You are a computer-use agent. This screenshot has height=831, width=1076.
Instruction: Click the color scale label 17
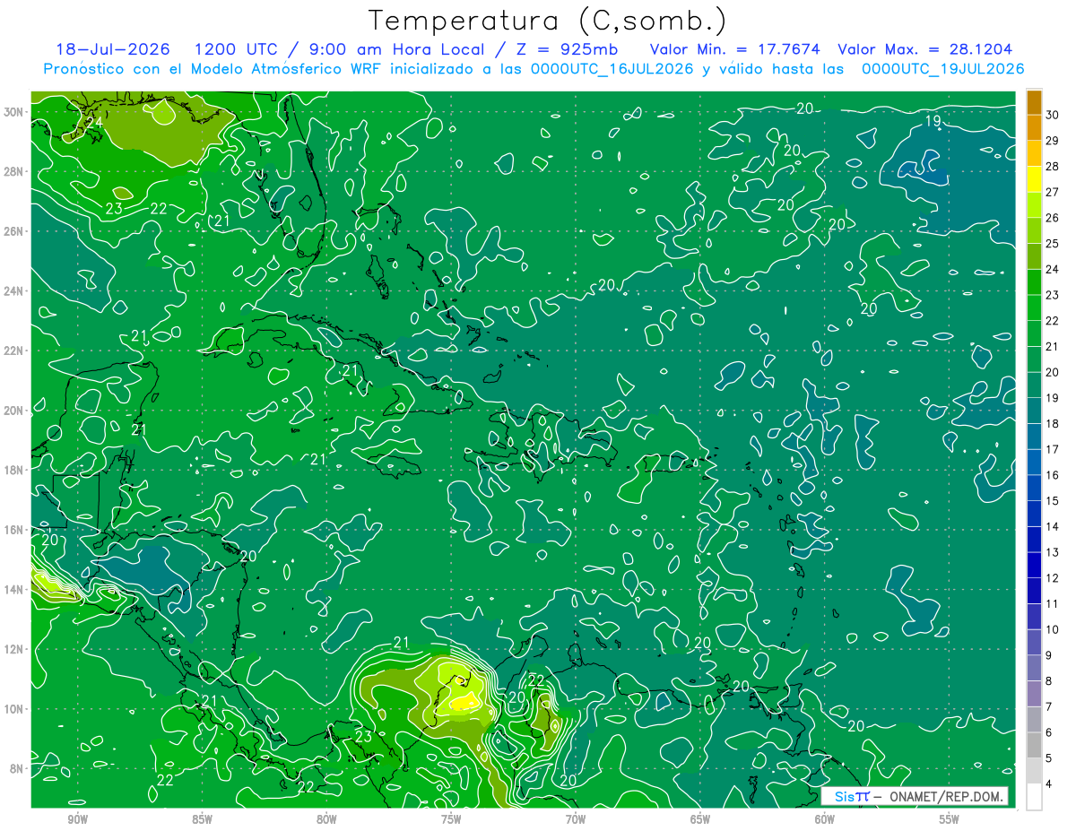[1053, 449]
